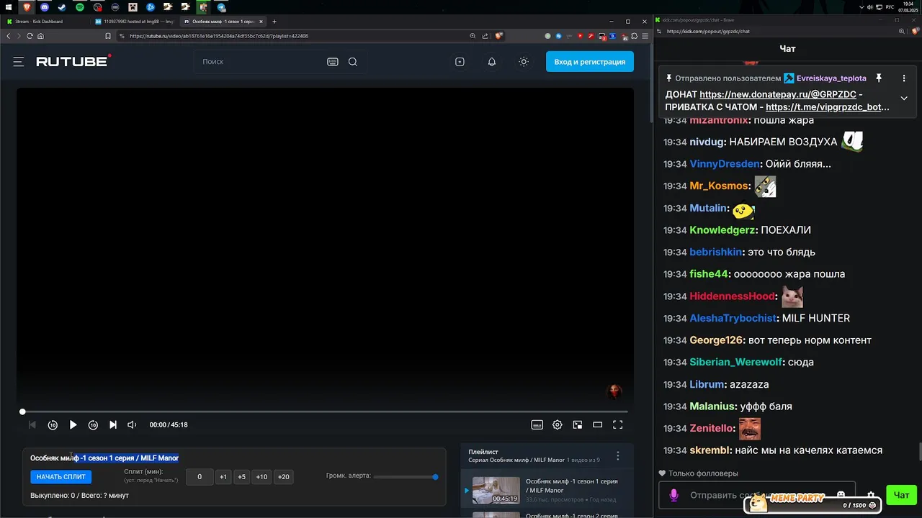Image resolution: width=922 pixels, height=518 pixels.
Task: Open Discord from taskbar
Action: [x=45, y=7]
